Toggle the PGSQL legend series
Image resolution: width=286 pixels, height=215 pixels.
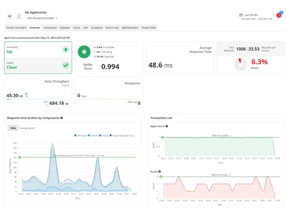104,135
